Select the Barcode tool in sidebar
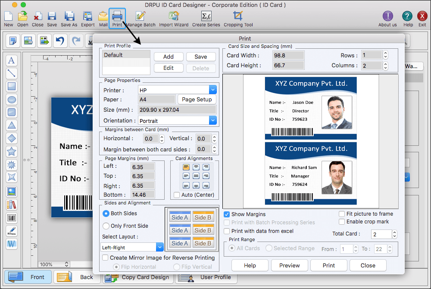Screen dimensions: 431x289 12,218
